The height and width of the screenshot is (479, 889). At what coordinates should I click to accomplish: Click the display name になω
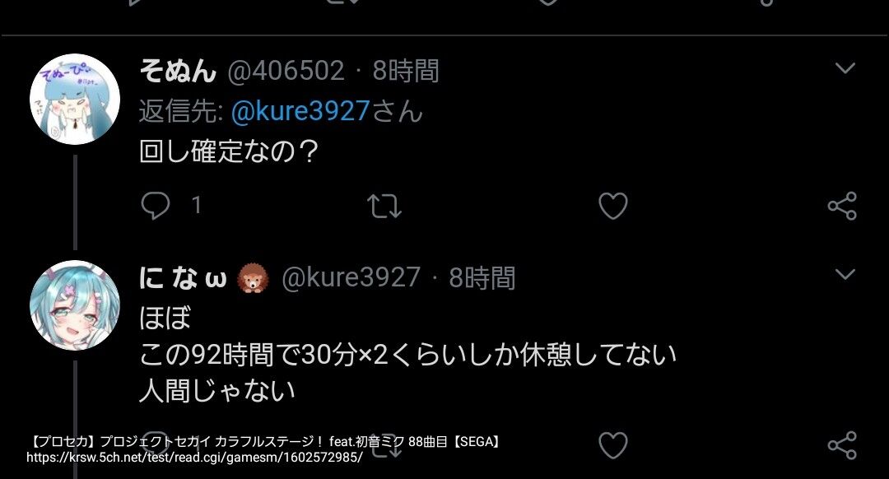[x=183, y=277]
